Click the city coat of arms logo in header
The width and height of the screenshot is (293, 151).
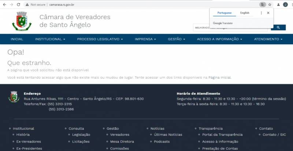click(x=22, y=21)
